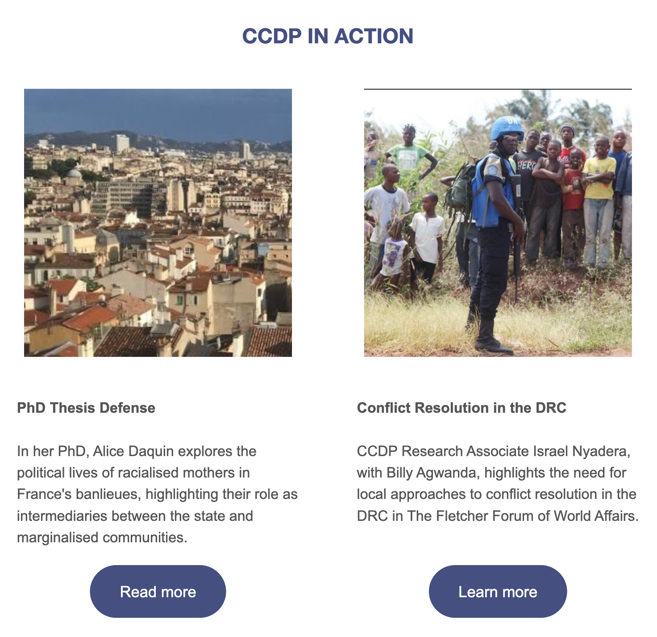Image resolution: width=657 pixels, height=637 pixels.
Task: Click the words France's banlieues
Action: [x=79, y=495]
